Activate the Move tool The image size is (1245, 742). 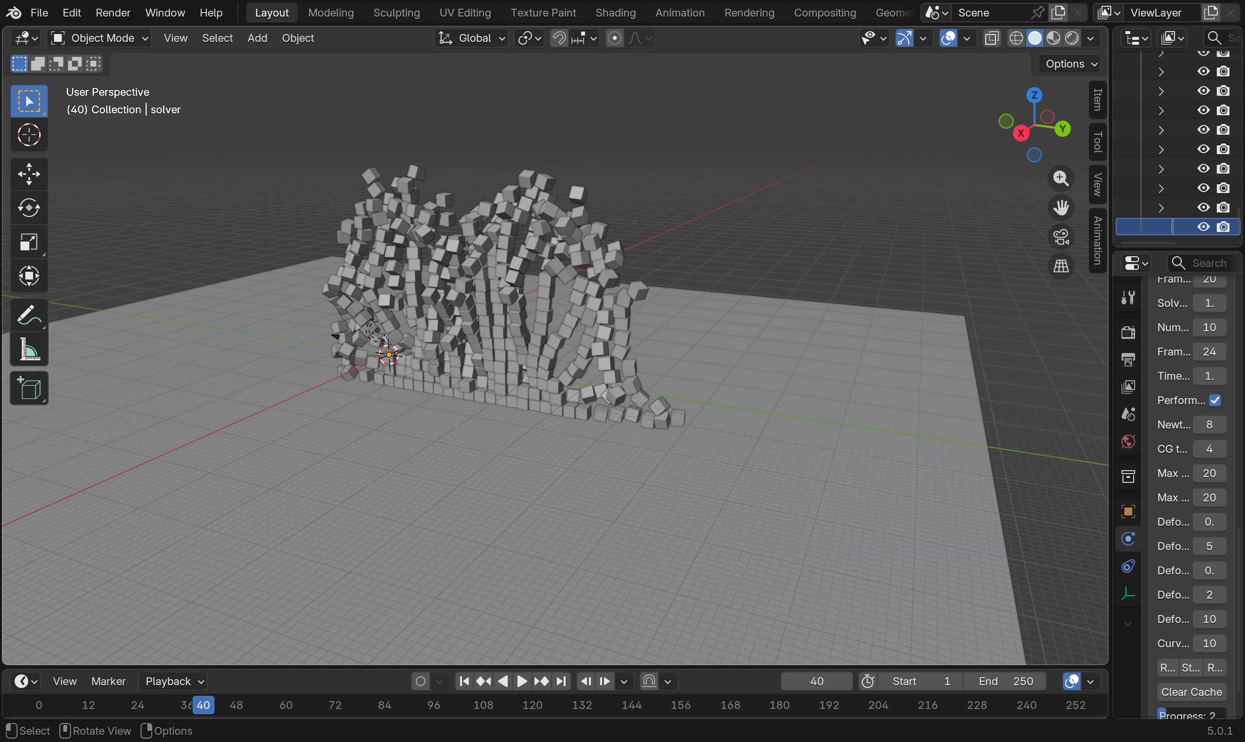pyautogui.click(x=29, y=174)
